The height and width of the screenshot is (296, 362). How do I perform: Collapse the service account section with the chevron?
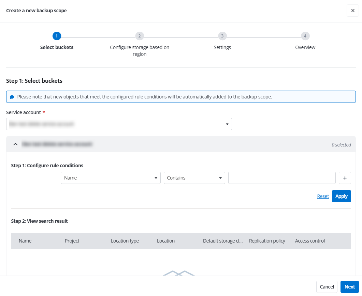coord(15,144)
